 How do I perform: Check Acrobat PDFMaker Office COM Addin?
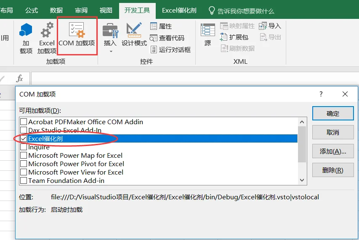click(24, 122)
